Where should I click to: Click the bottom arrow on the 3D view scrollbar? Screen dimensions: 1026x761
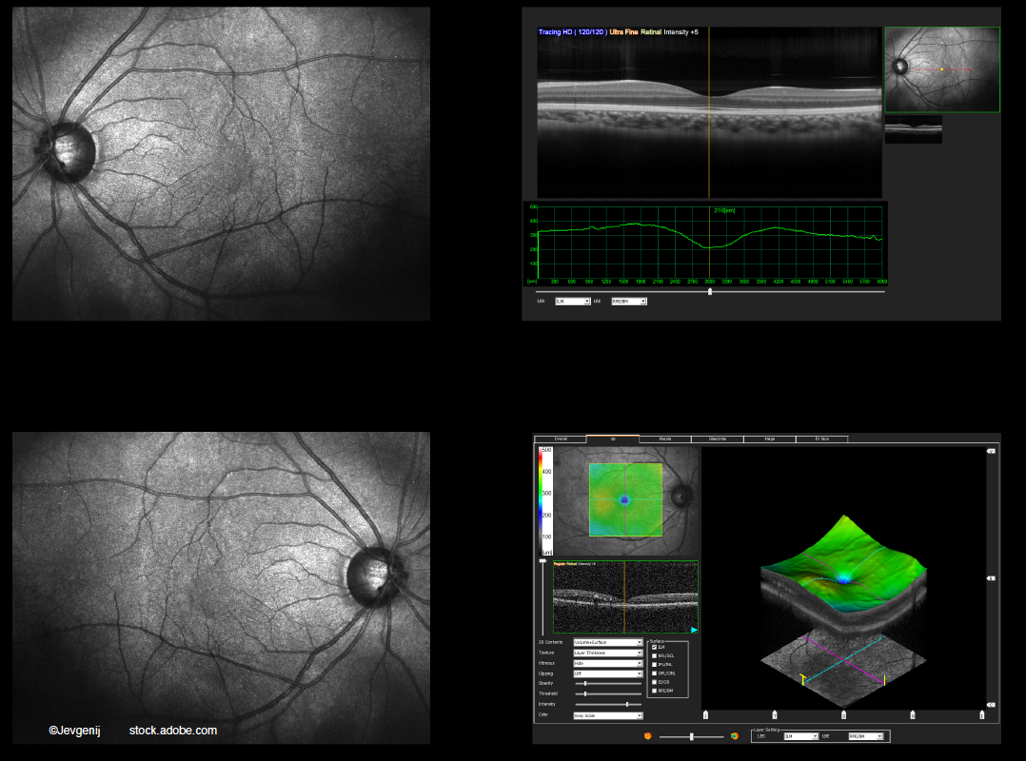click(x=992, y=705)
